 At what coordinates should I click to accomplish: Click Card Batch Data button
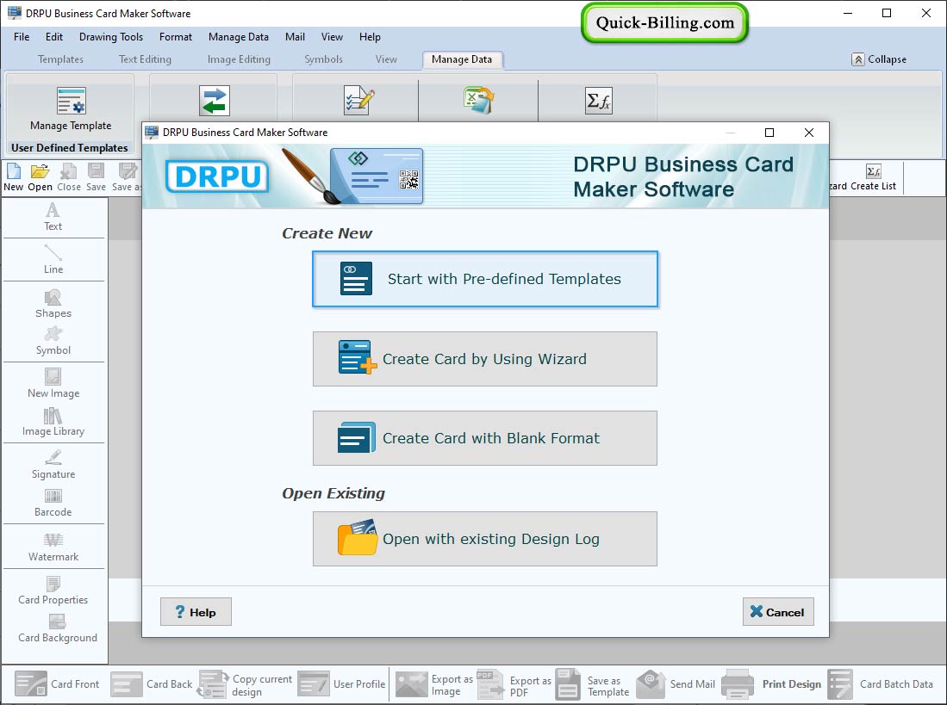pyautogui.click(x=881, y=684)
